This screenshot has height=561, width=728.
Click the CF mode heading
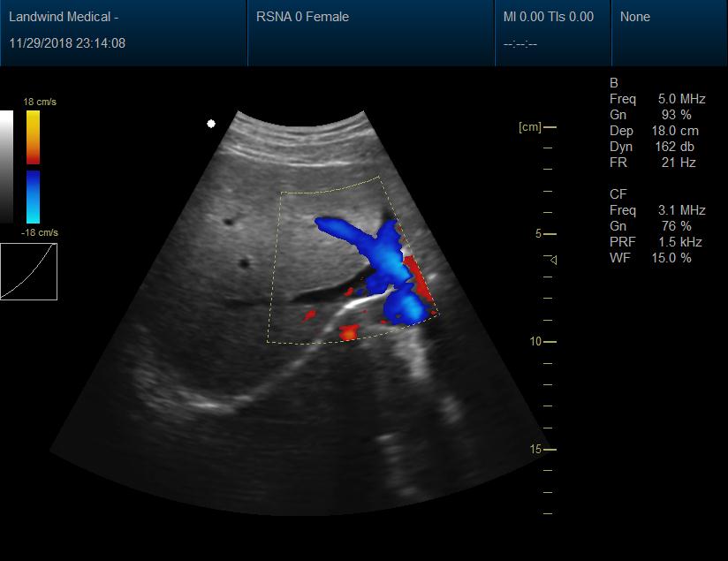618,193
